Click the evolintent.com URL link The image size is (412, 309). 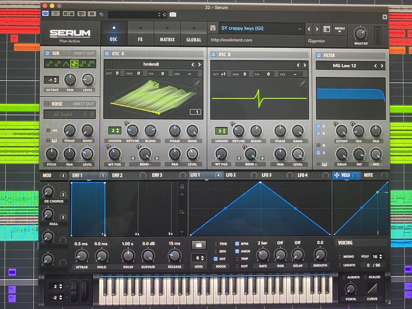coord(231,40)
